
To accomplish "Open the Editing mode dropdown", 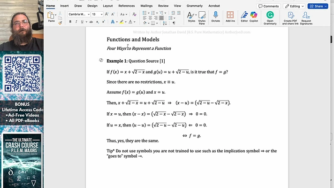I will point(294,6).
